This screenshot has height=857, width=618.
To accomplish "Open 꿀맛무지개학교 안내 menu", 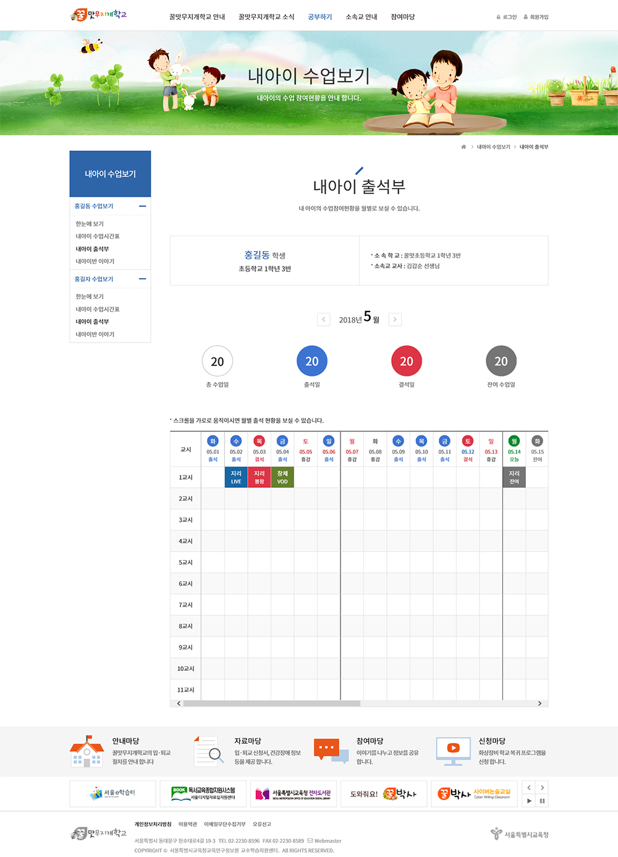I will click(x=197, y=17).
